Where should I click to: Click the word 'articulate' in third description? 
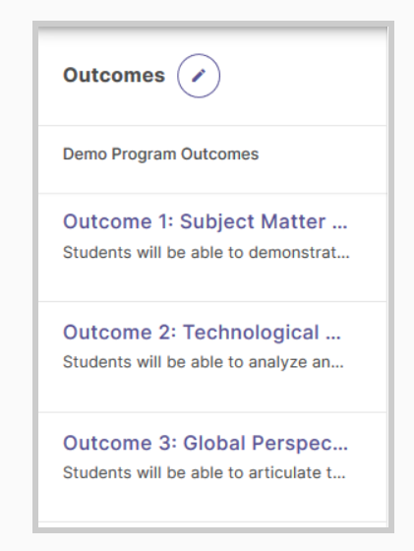[285, 472]
